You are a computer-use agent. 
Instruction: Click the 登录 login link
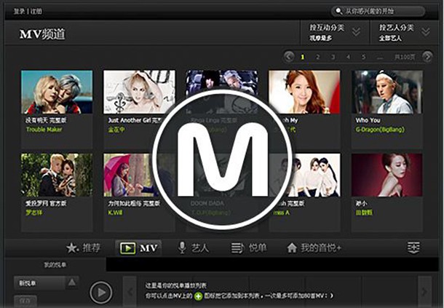(x=19, y=12)
